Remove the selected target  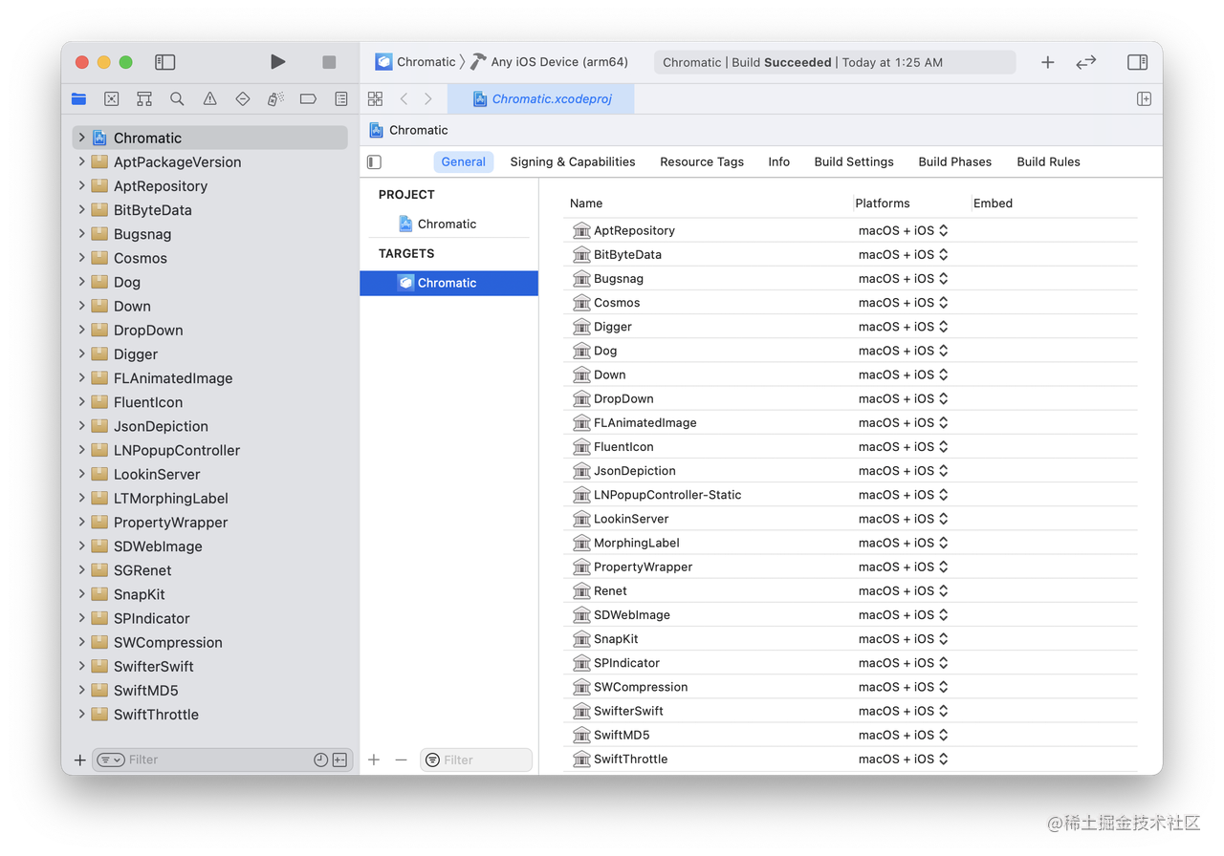[x=401, y=760]
